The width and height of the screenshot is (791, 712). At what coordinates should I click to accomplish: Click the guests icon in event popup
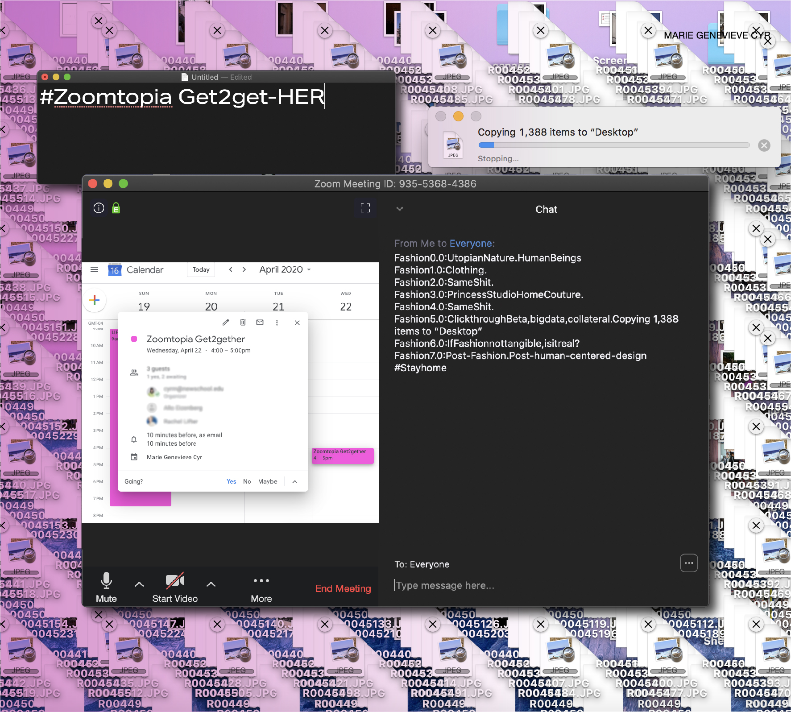coord(134,373)
